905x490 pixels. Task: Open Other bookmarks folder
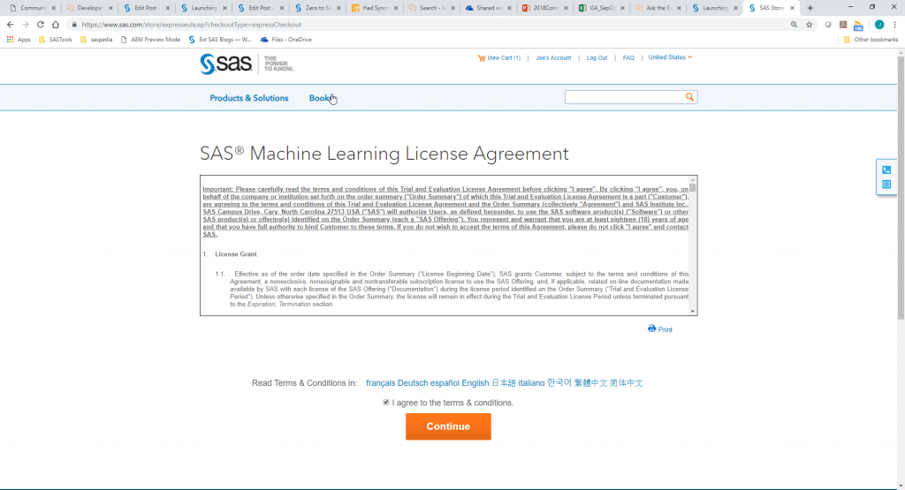click(871, 40)
